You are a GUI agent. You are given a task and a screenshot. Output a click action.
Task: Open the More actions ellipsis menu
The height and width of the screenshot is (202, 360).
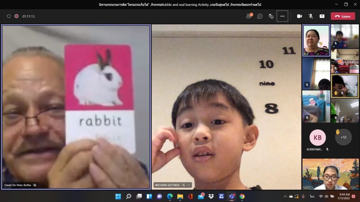282,16
